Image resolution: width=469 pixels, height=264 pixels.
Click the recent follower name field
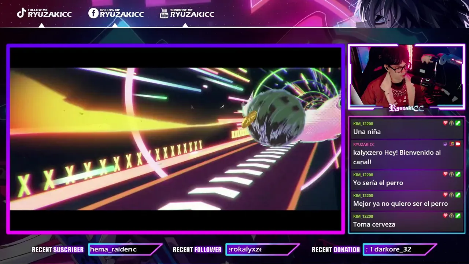pos(262,249)
